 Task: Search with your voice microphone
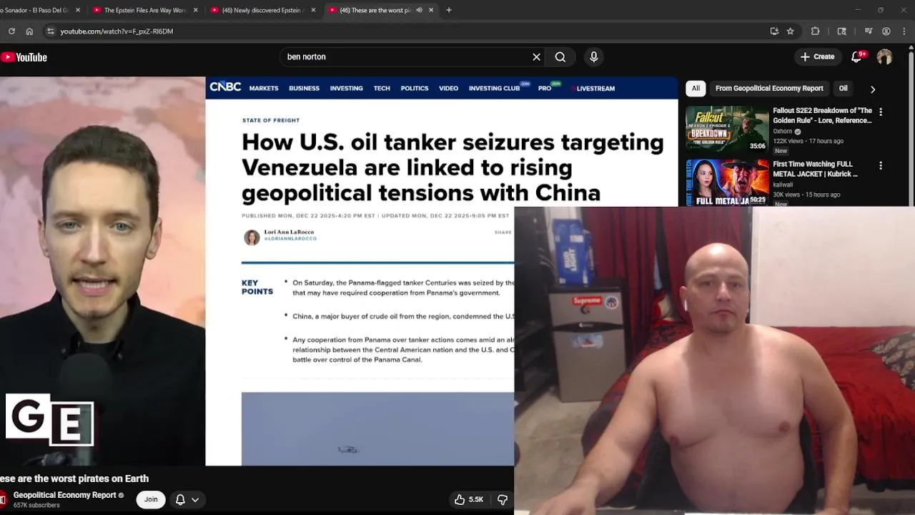[593, 57]
